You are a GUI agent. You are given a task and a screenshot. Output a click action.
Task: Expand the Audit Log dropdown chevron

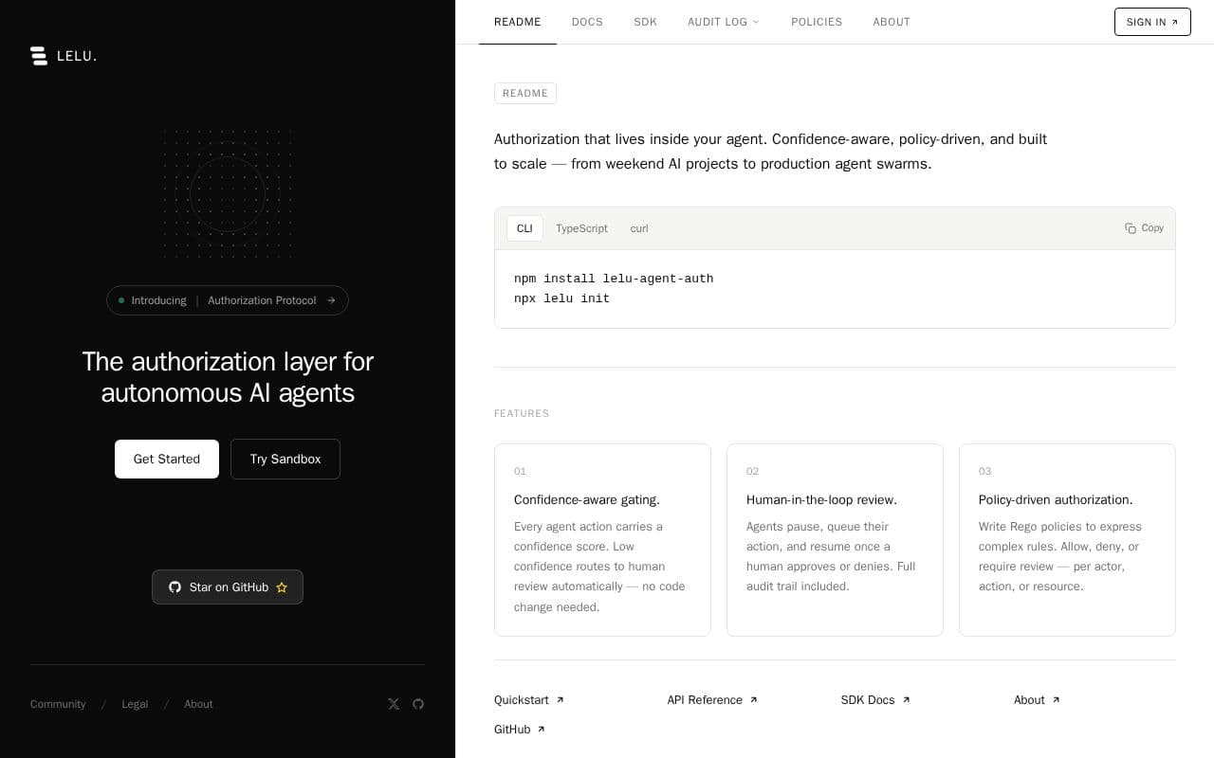coord(756,22)
